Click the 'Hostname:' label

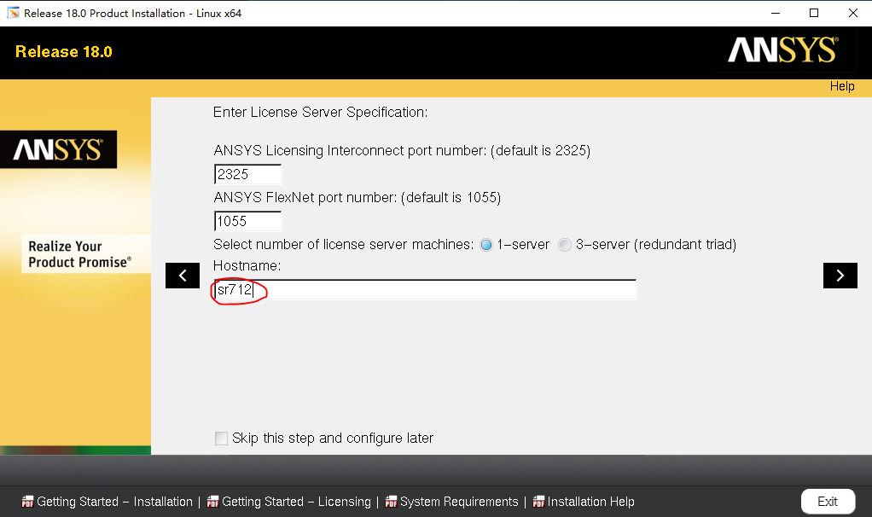point(247,265)
